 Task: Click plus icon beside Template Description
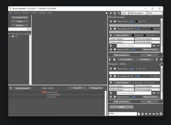tap(115, 76)
